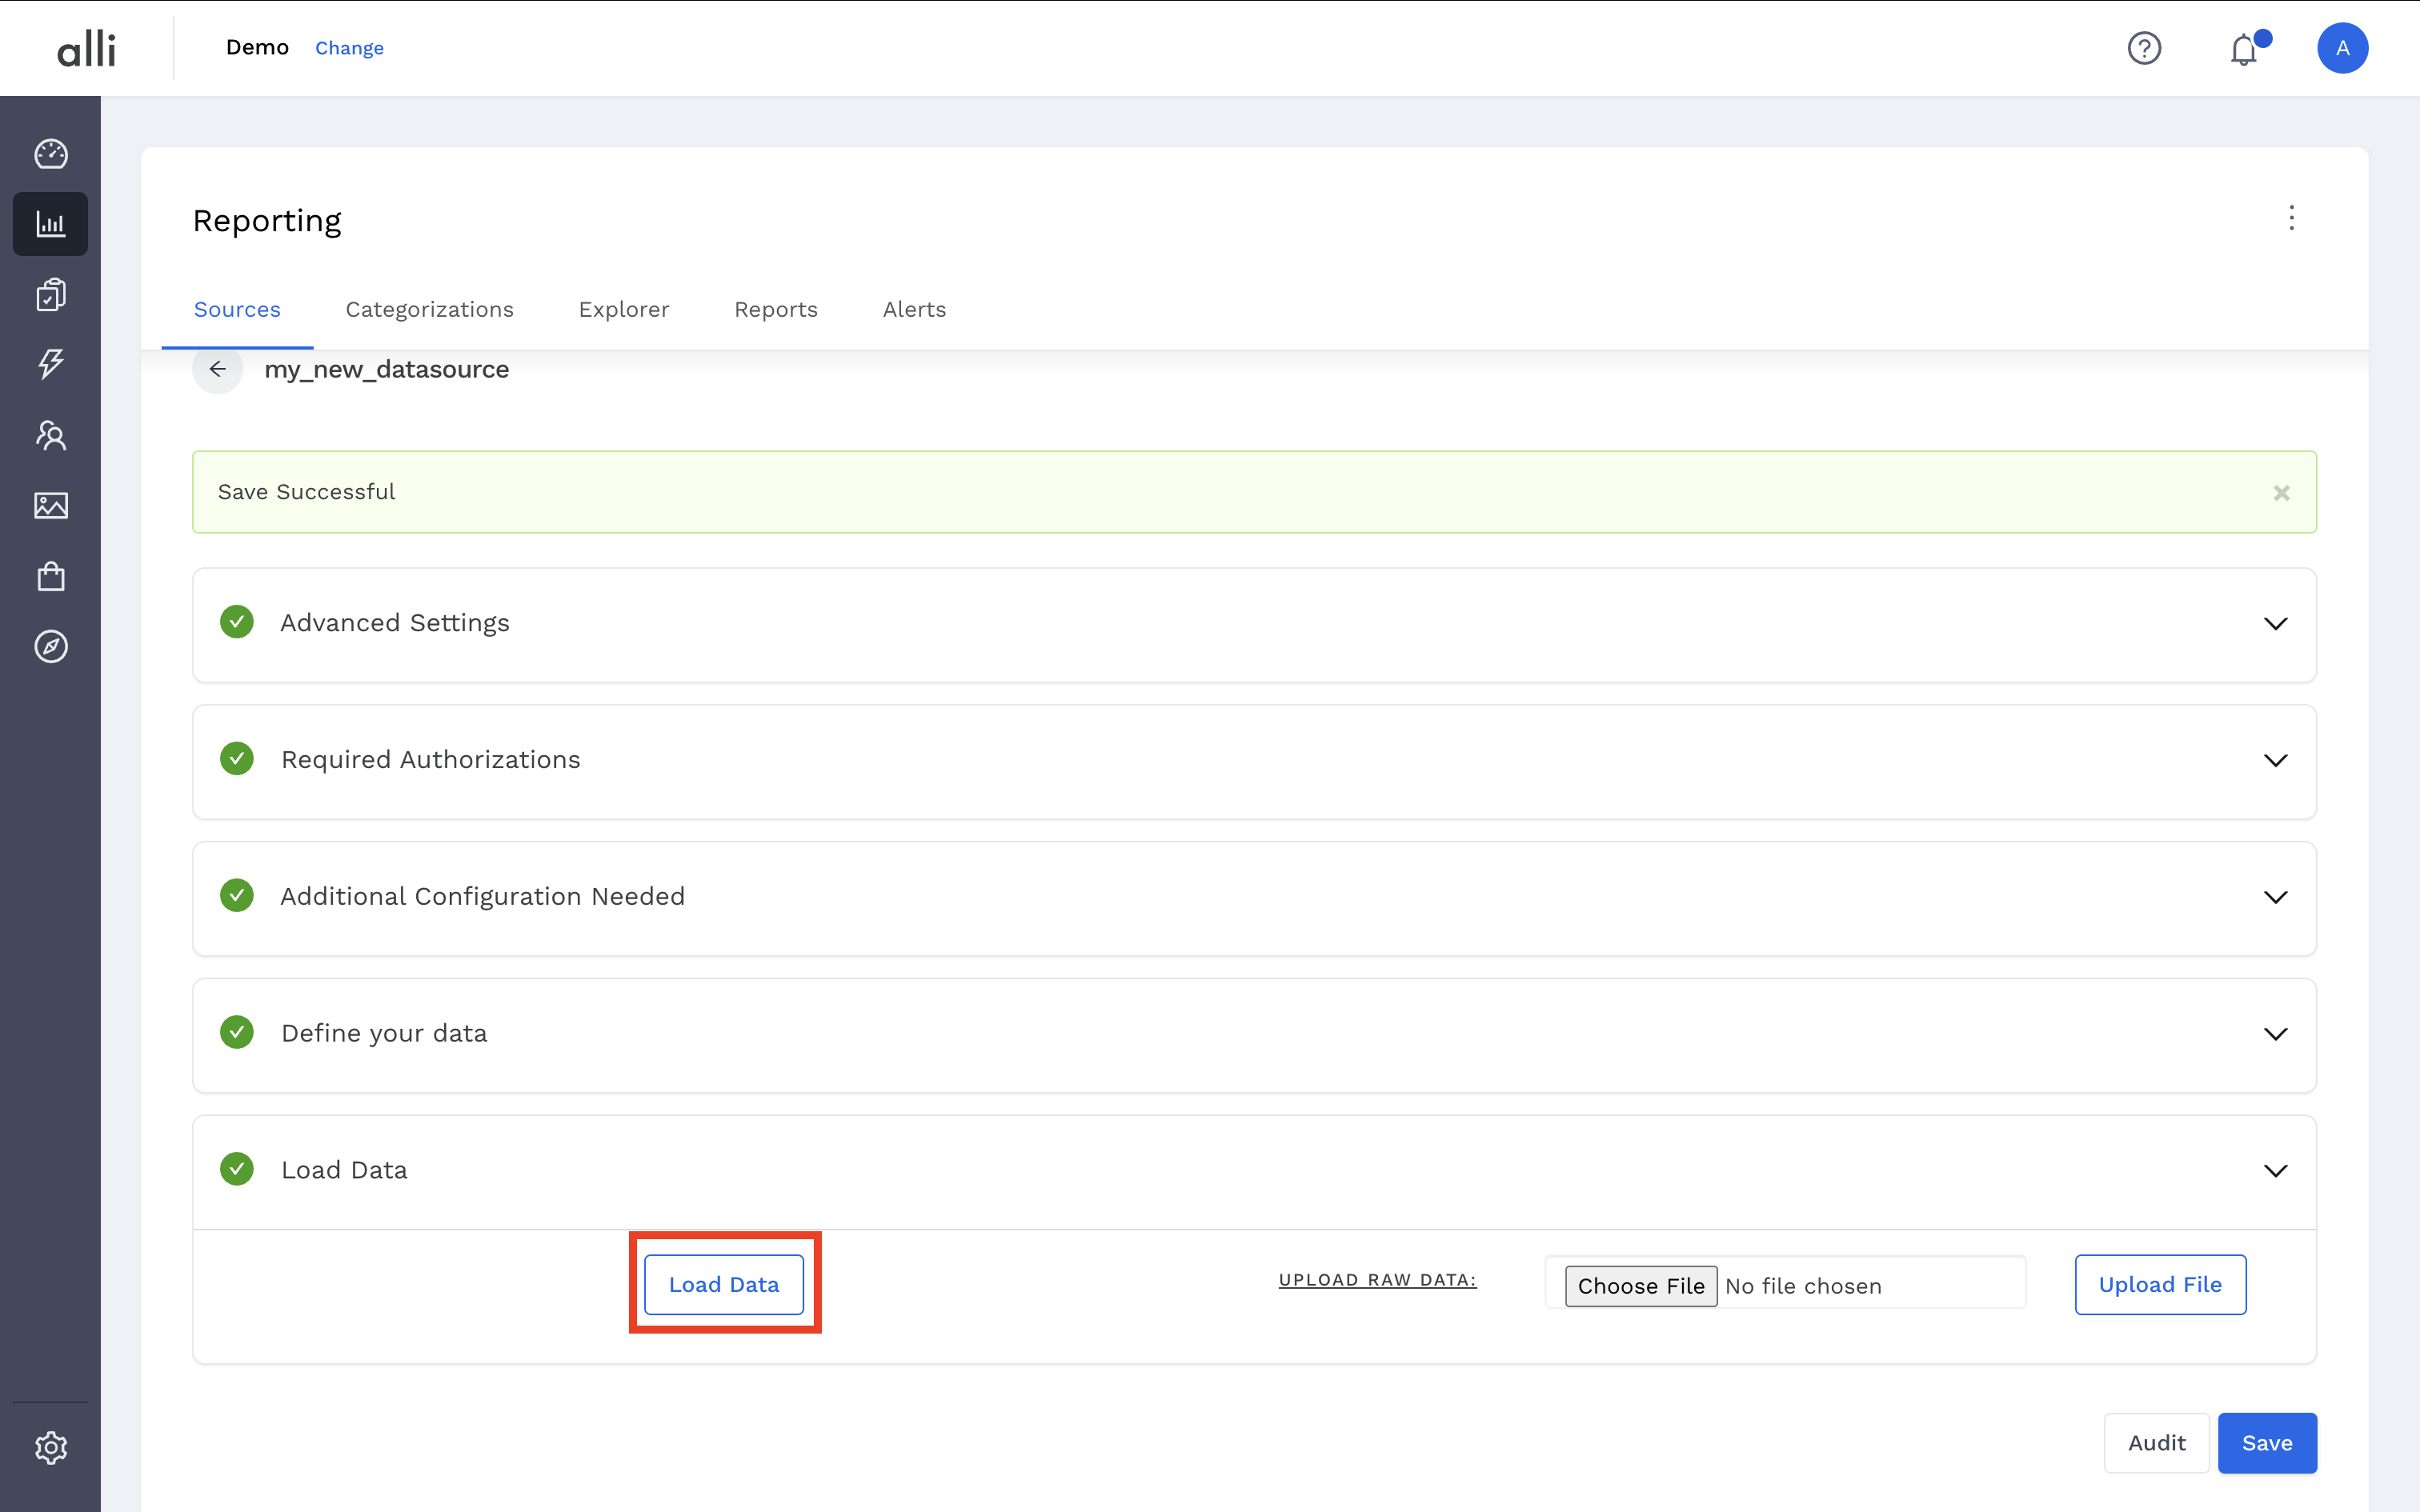Expand Required Authorizations chevron
Image resolution: width=2420 pixels, height=1512 pixels.
tap(2275, 761)
